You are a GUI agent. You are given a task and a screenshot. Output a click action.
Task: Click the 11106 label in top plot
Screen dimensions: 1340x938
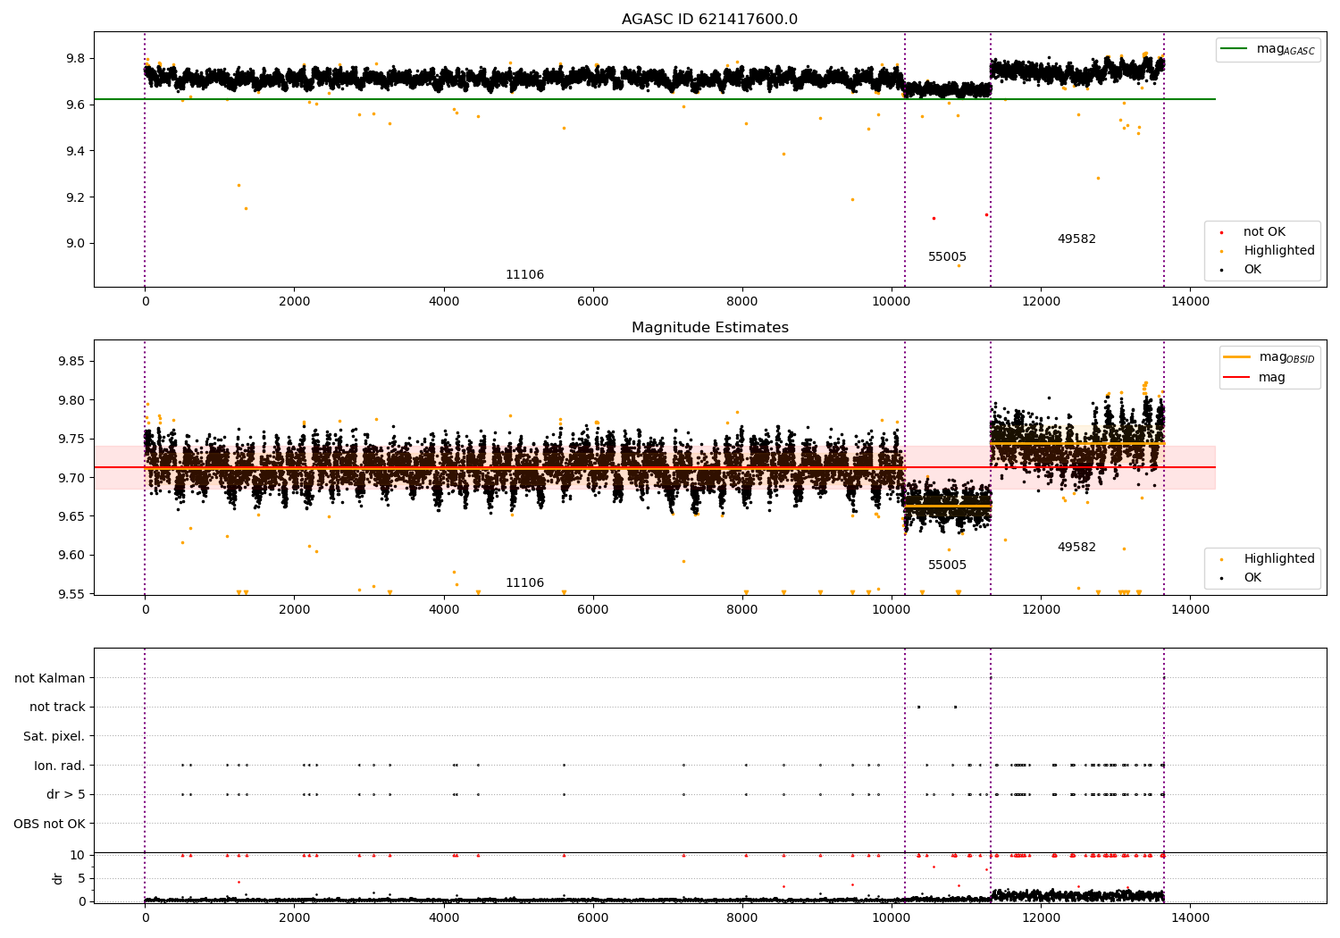pyautogui.click(x=524, y=275)
